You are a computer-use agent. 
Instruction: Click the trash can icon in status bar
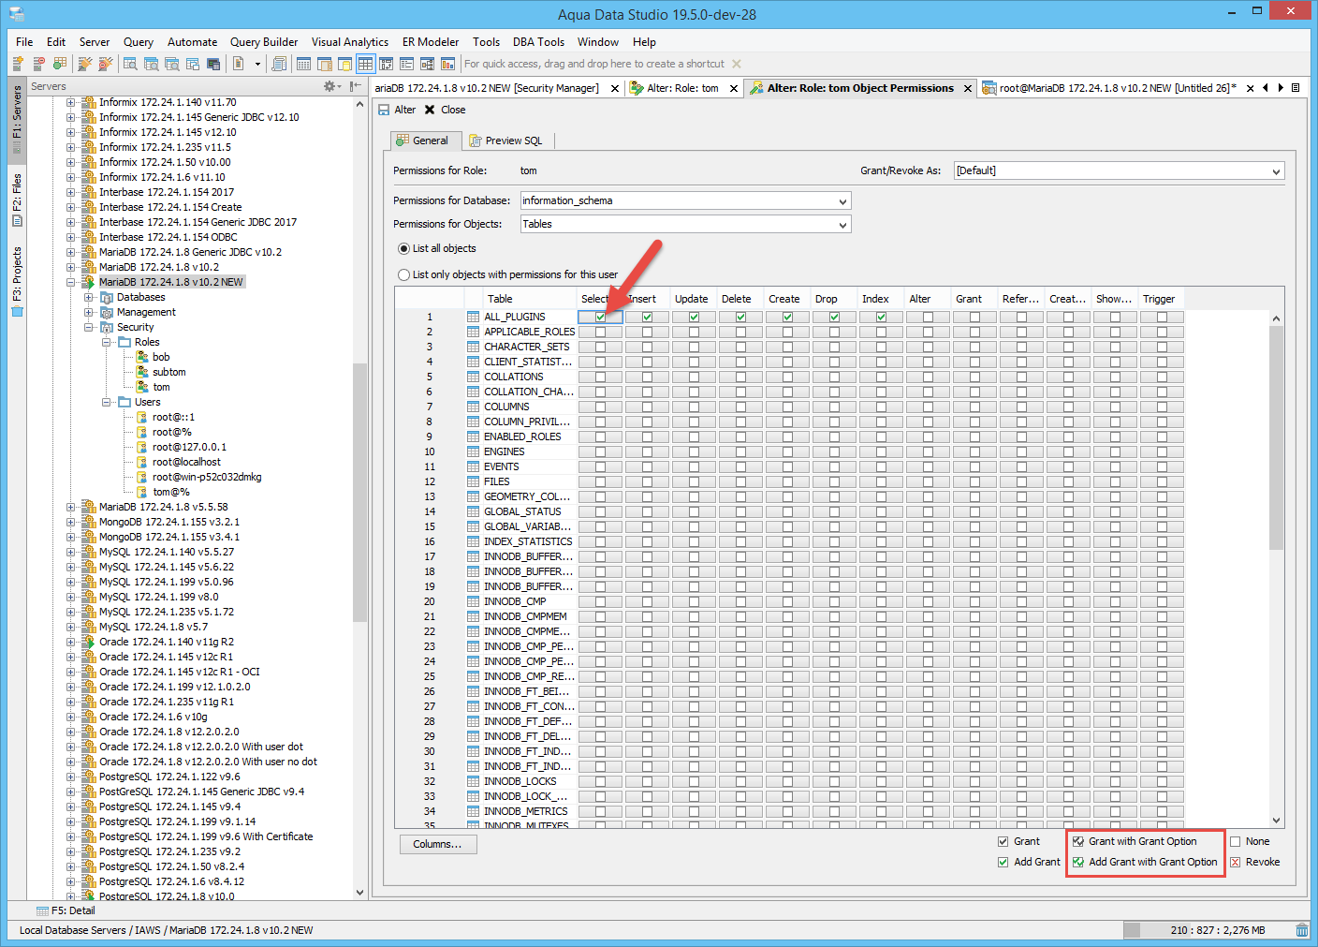coord(1302,930)
